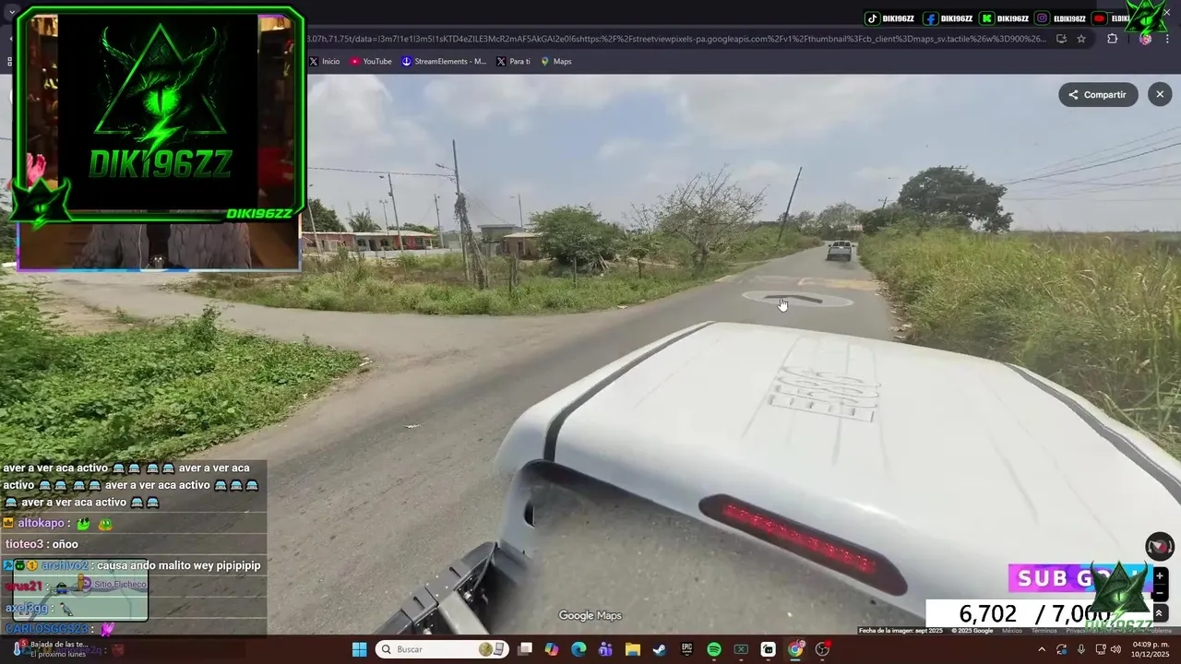Viewport: 1181px width, 664px height.
Task: Close the Street View panel
Action: (x=1160, y=94)
